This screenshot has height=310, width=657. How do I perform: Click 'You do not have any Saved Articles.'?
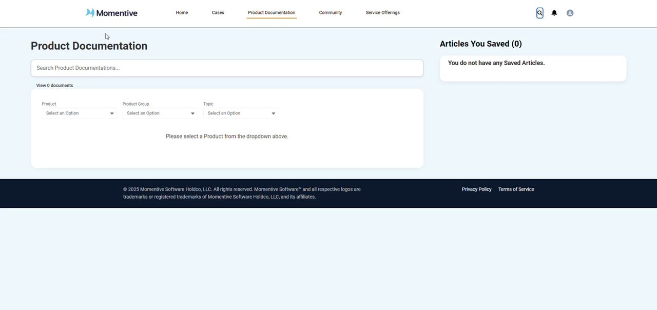pos(496,63)
